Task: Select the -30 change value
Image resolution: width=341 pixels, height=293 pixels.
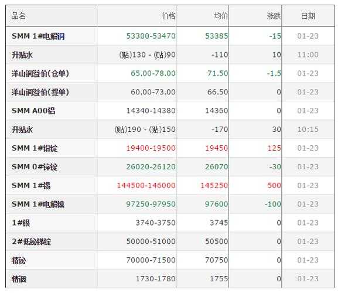Action: 275,167
